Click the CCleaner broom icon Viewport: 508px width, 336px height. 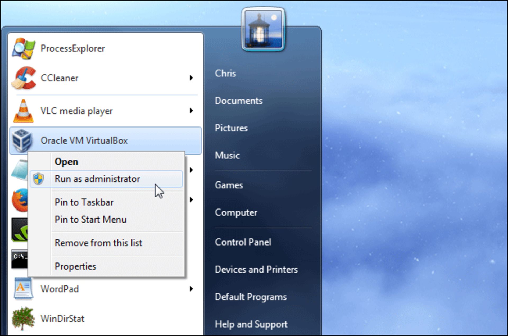point(23,78)
